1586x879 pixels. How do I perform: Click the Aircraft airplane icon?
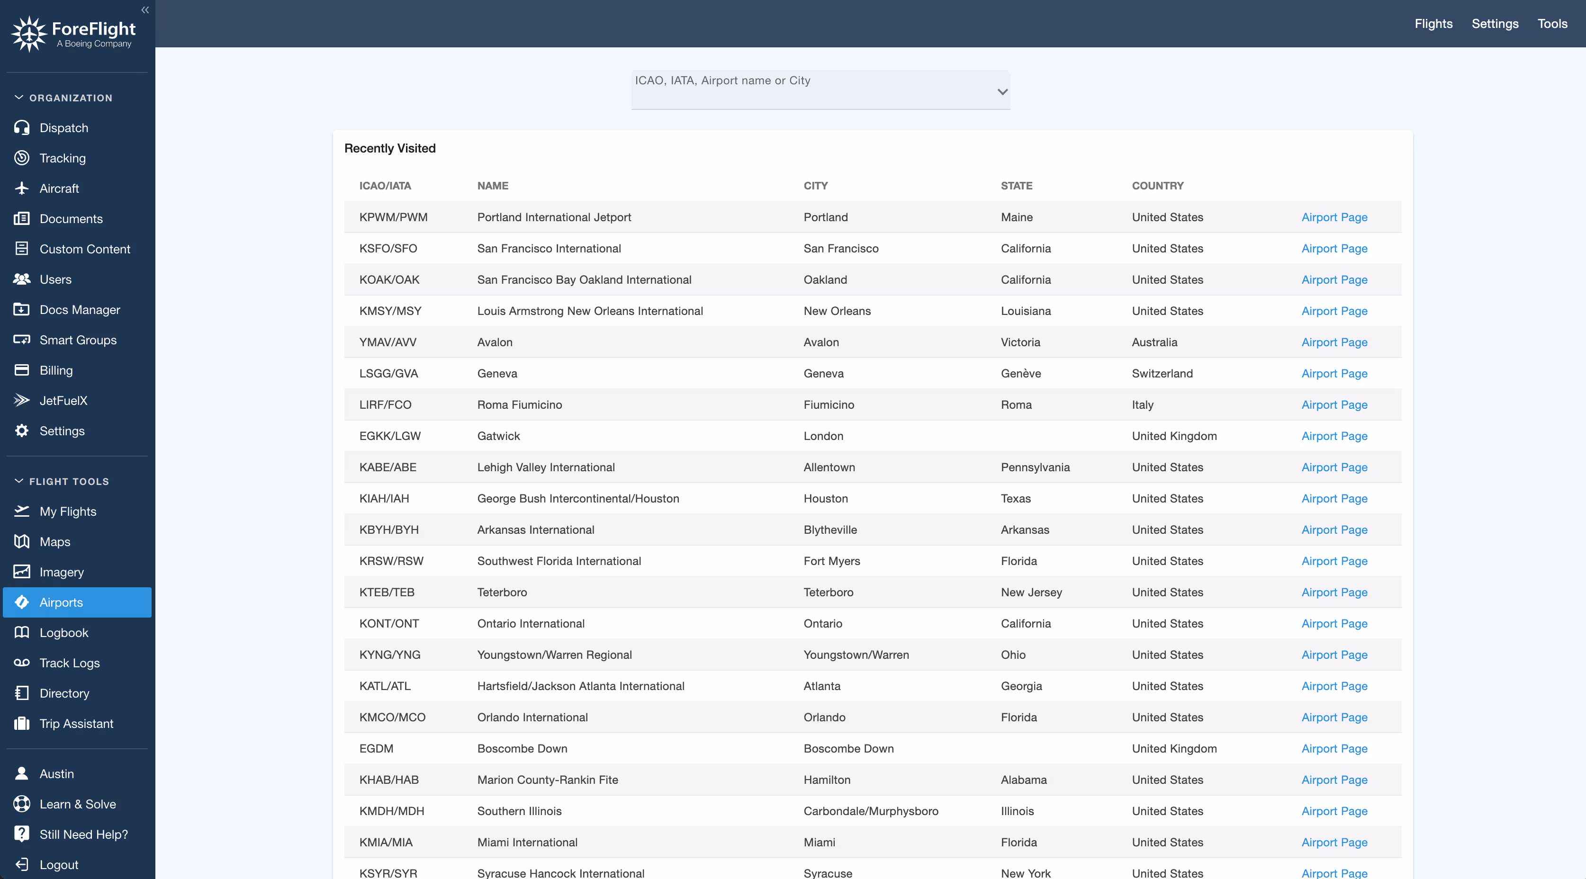point(21,188)
